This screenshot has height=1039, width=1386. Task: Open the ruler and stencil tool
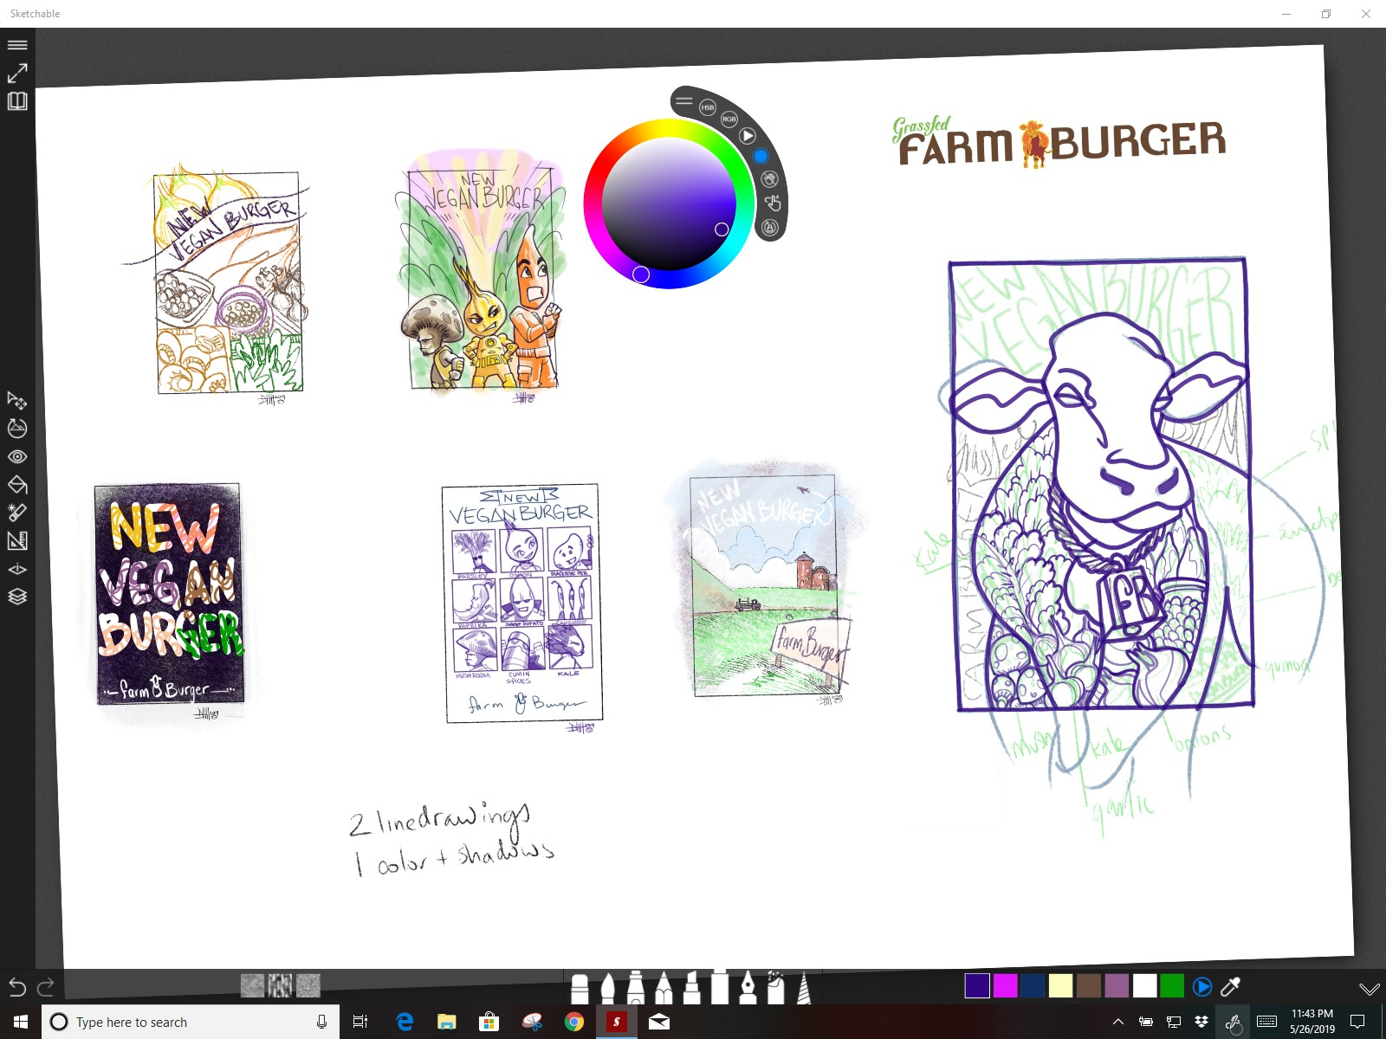[17, 541]
